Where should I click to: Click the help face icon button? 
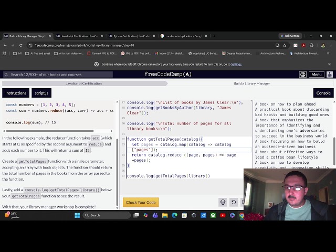[x=223, y=202]
